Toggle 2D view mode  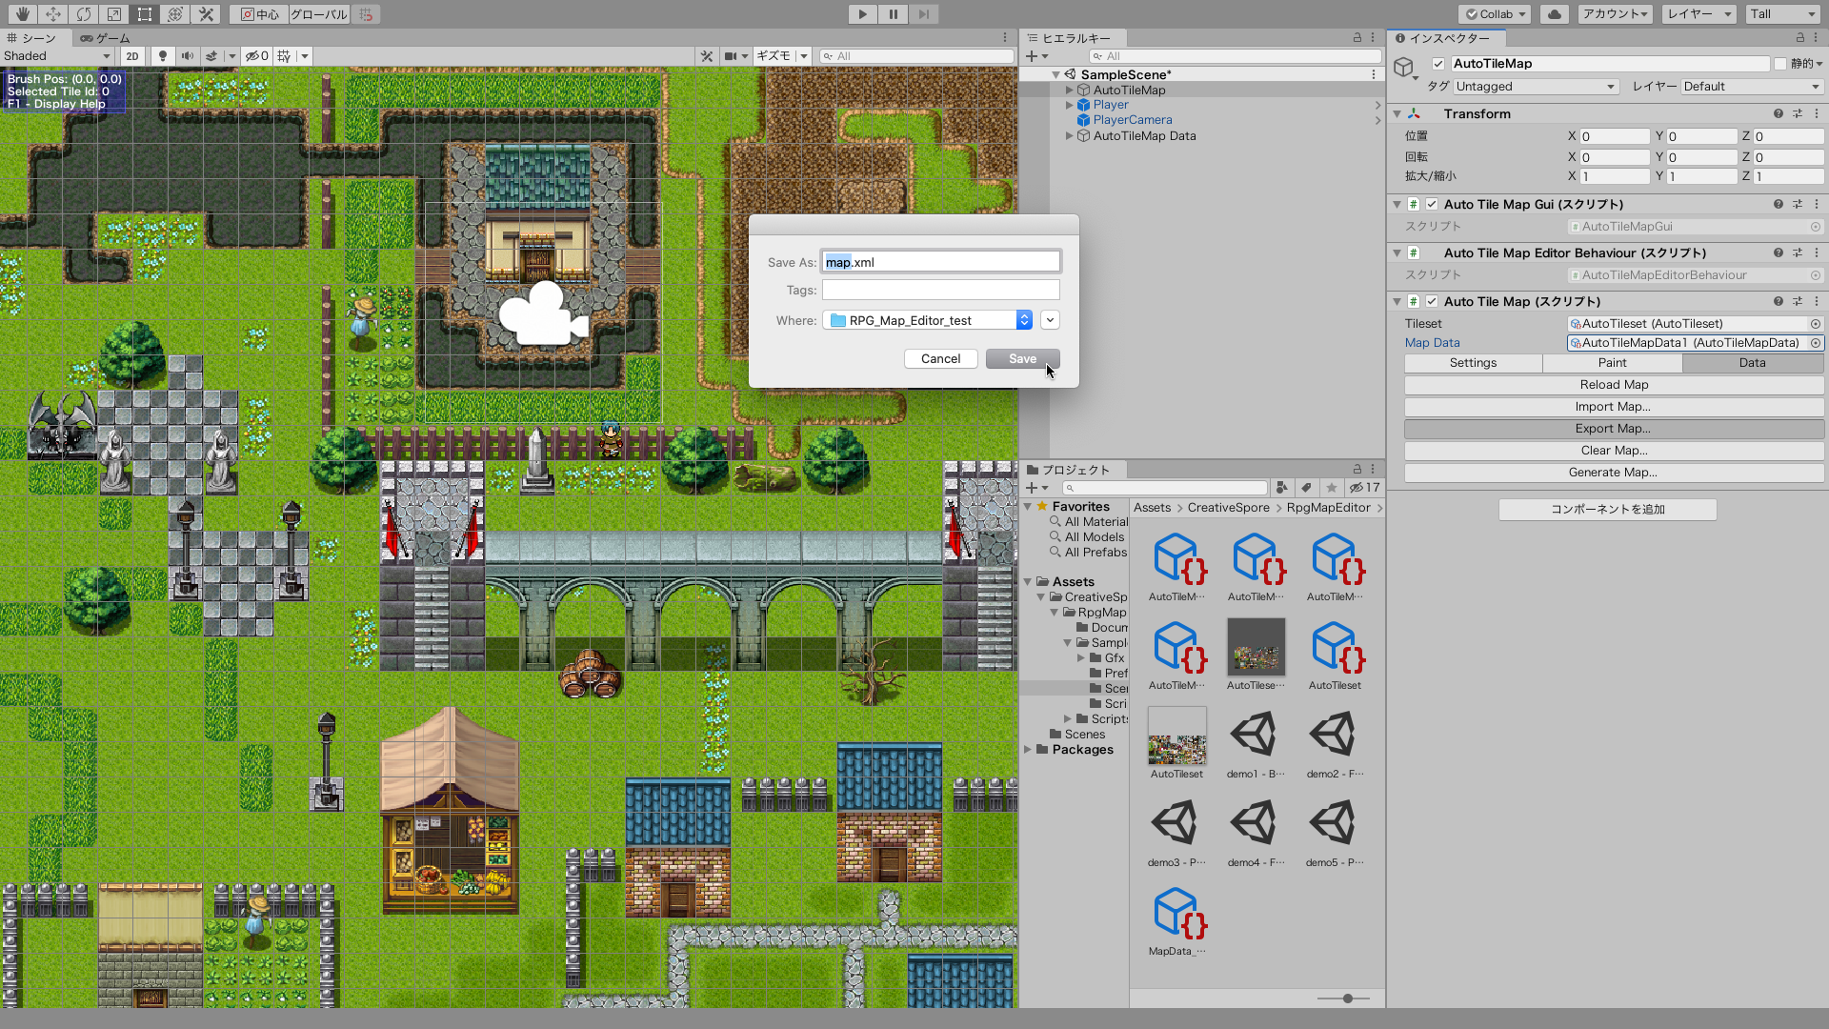[132, 56]
